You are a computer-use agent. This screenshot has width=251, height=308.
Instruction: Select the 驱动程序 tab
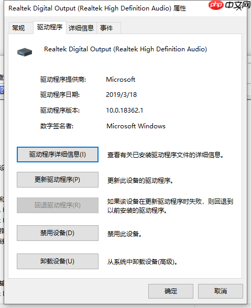[x=50, y=27]
